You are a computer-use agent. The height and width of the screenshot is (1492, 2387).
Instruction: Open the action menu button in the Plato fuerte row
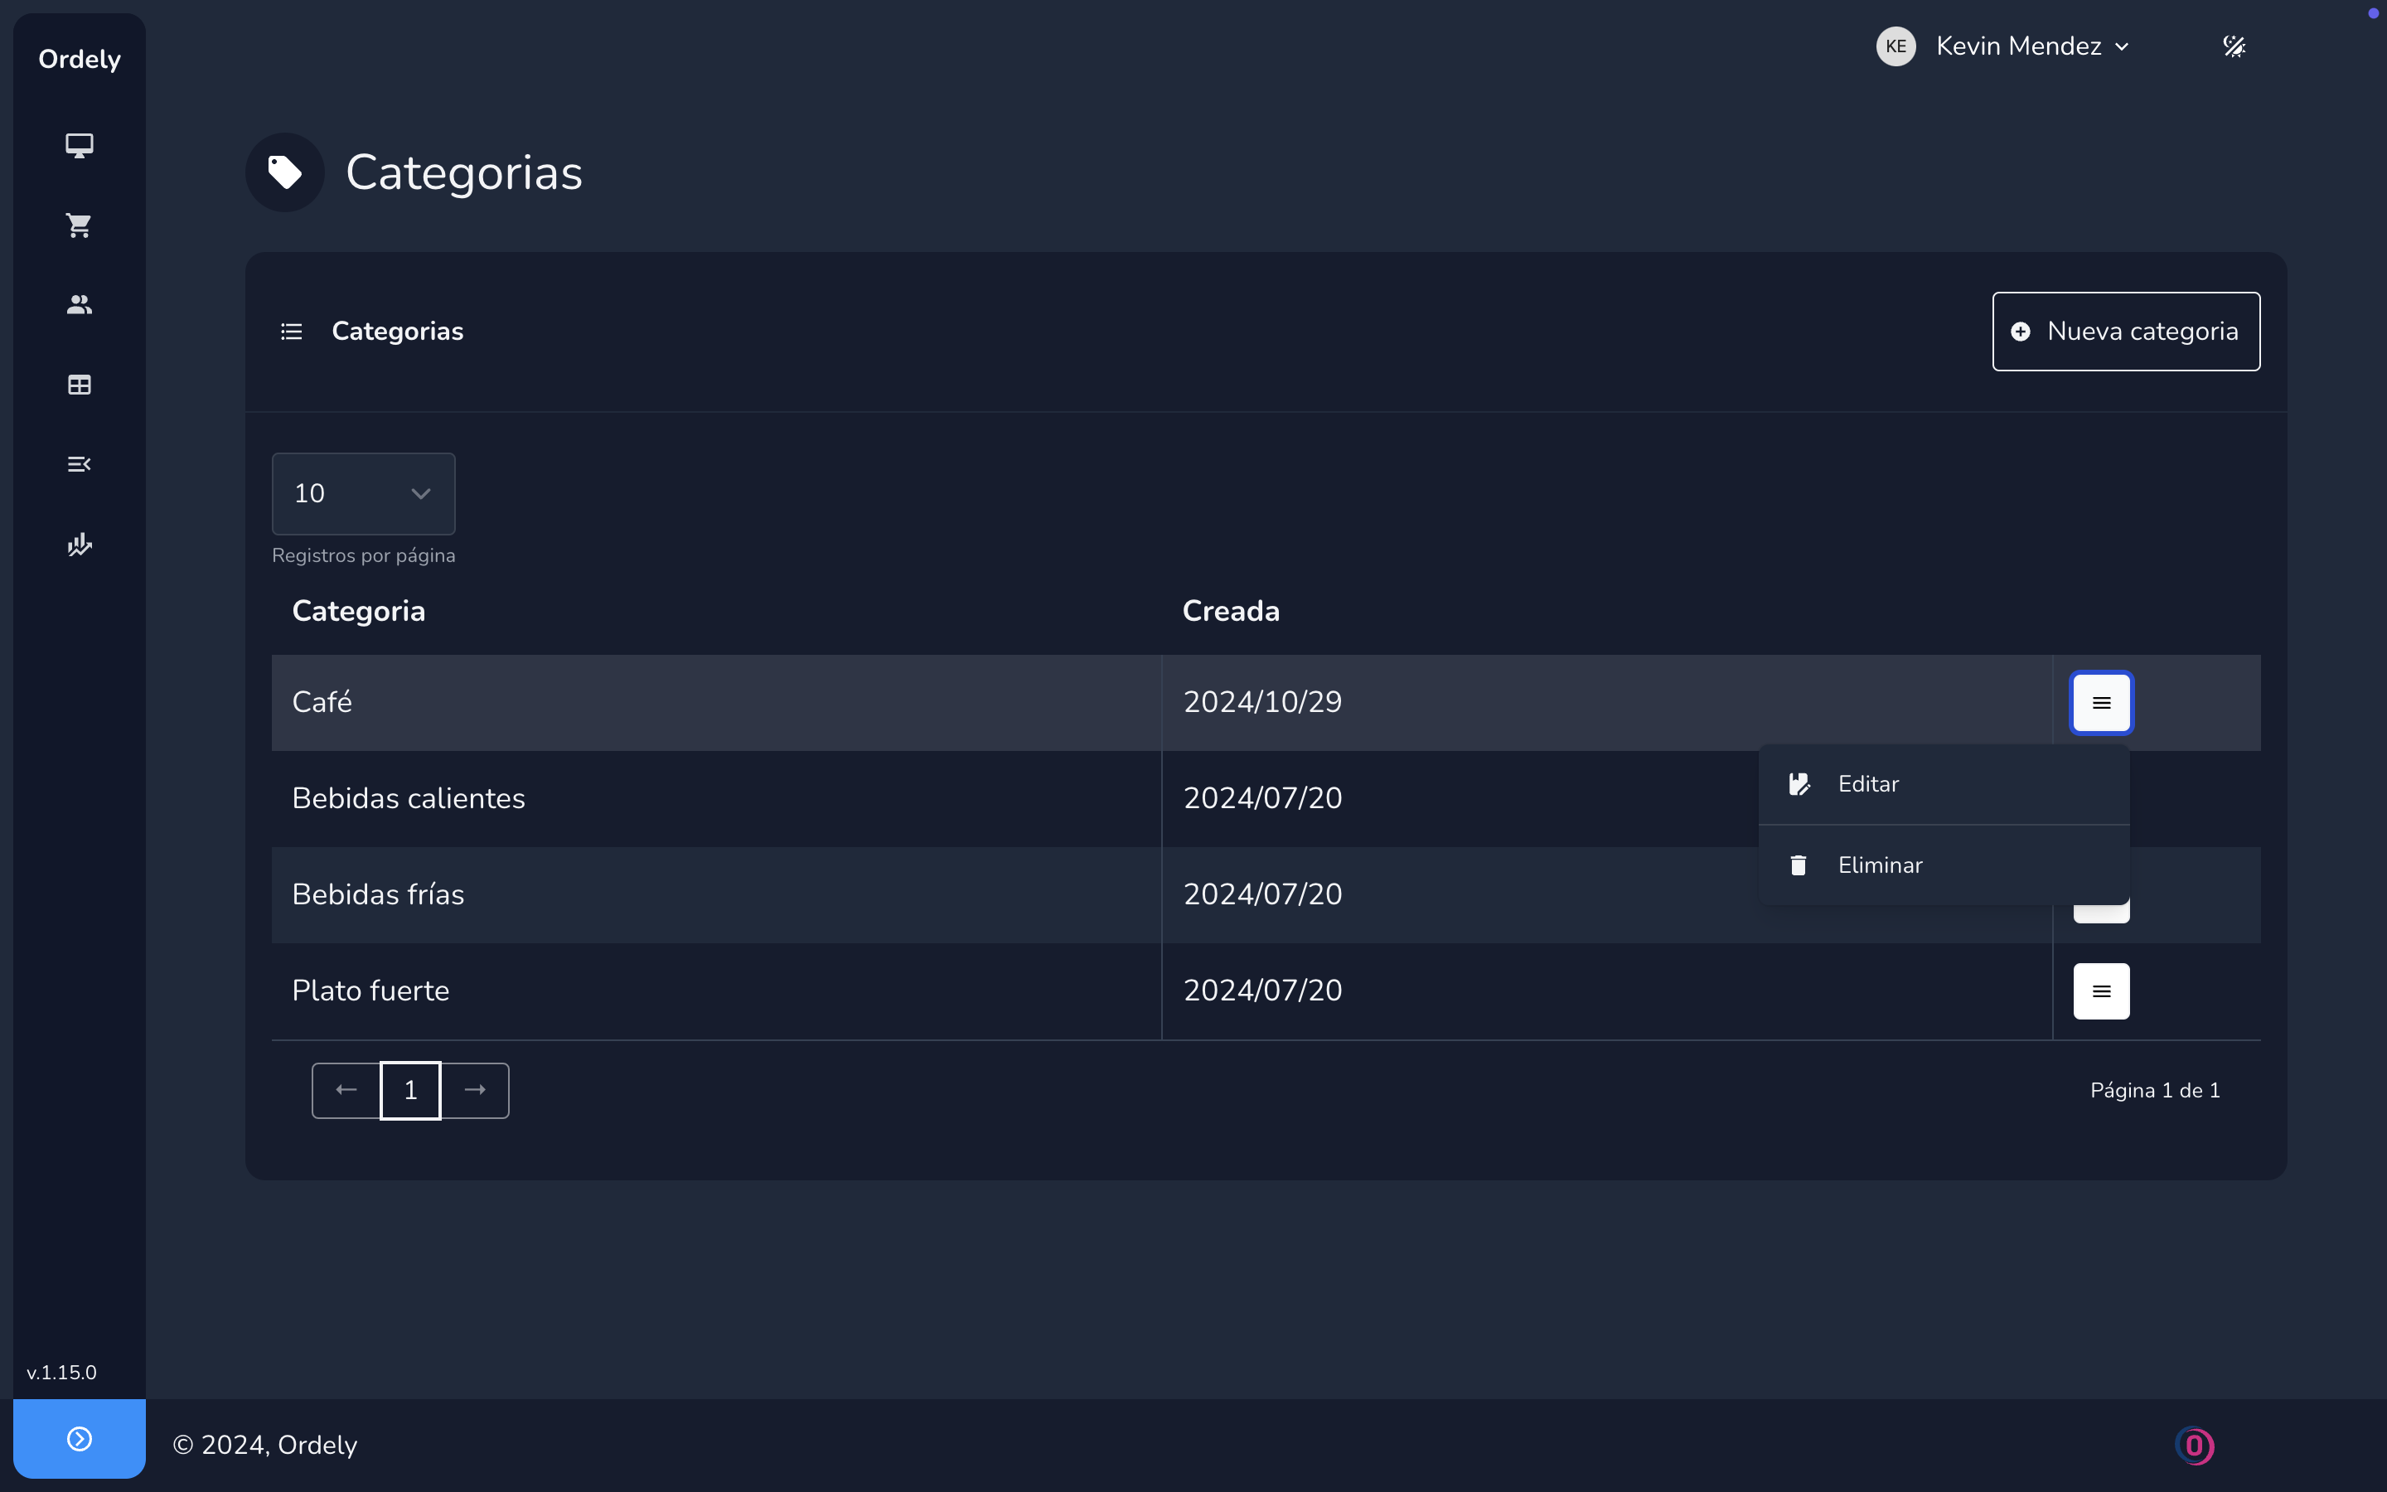2101,991
